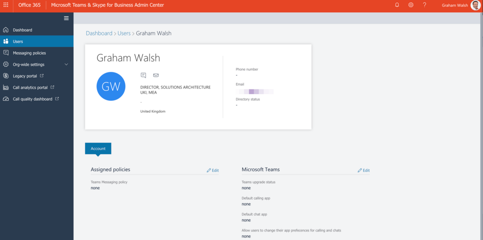
Task: Click pencil icon beside Assigned policies Edit
Action: 209,170
